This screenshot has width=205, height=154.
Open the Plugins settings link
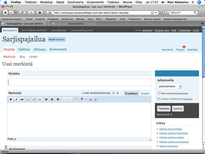point(180,50)
